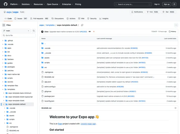Copy the path with copy icon
Viewport: 180px width, 134px height.
pos(82,25)
